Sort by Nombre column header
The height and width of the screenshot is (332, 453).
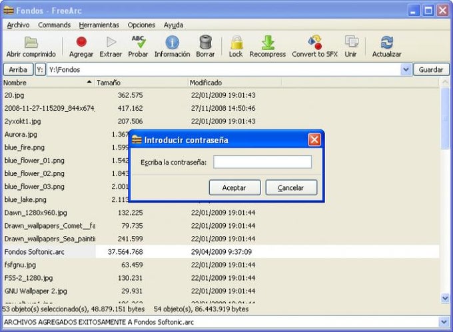(x=48, y=83)
